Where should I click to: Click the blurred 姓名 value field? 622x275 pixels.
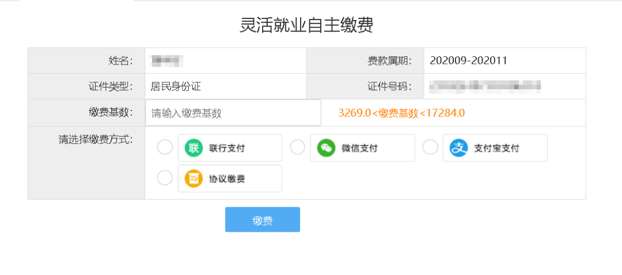coord(166,60)
